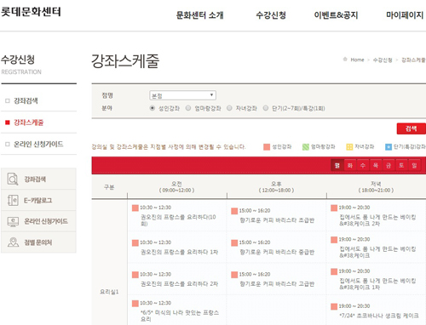Viewport: 426px width, 325px height.
Task: Select the 엄마랑강좌 radio button
Action: [x=188, y=108]
